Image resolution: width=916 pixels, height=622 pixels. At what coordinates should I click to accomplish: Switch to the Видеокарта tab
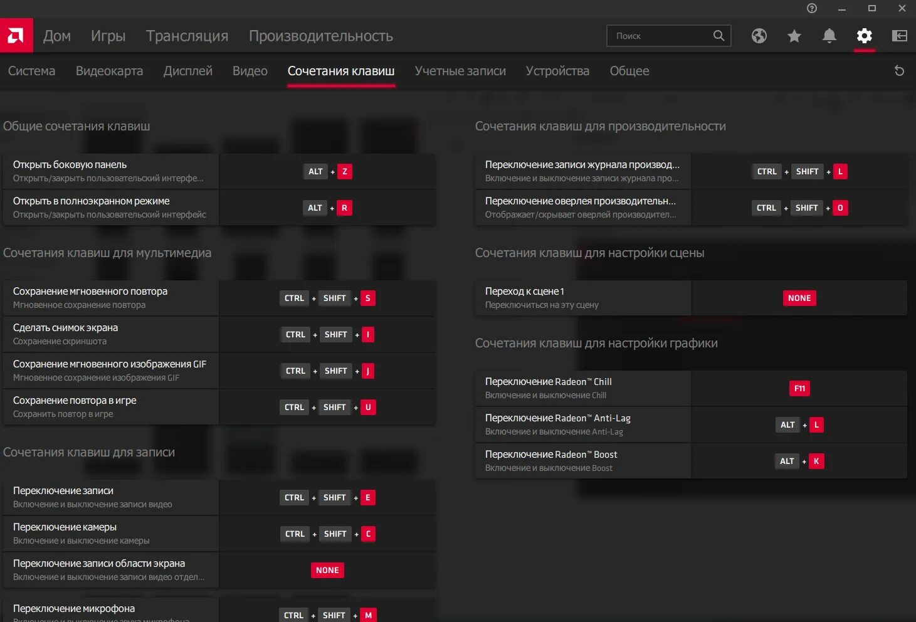pos(109,71)
